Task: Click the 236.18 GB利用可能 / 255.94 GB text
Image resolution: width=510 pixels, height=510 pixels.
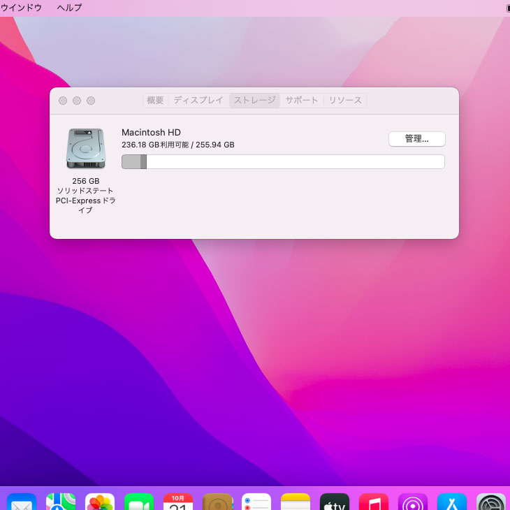Action: pos(178,145)
